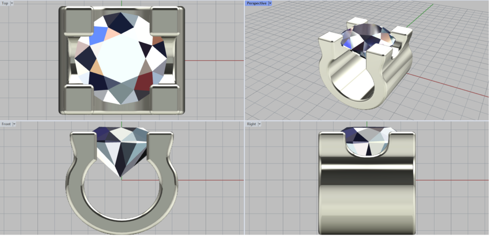Expand the Perspective viewport menu arrow

click(270, 3)
